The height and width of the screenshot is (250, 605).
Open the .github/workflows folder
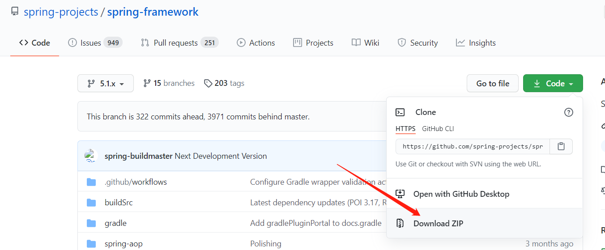click(136, 182)
